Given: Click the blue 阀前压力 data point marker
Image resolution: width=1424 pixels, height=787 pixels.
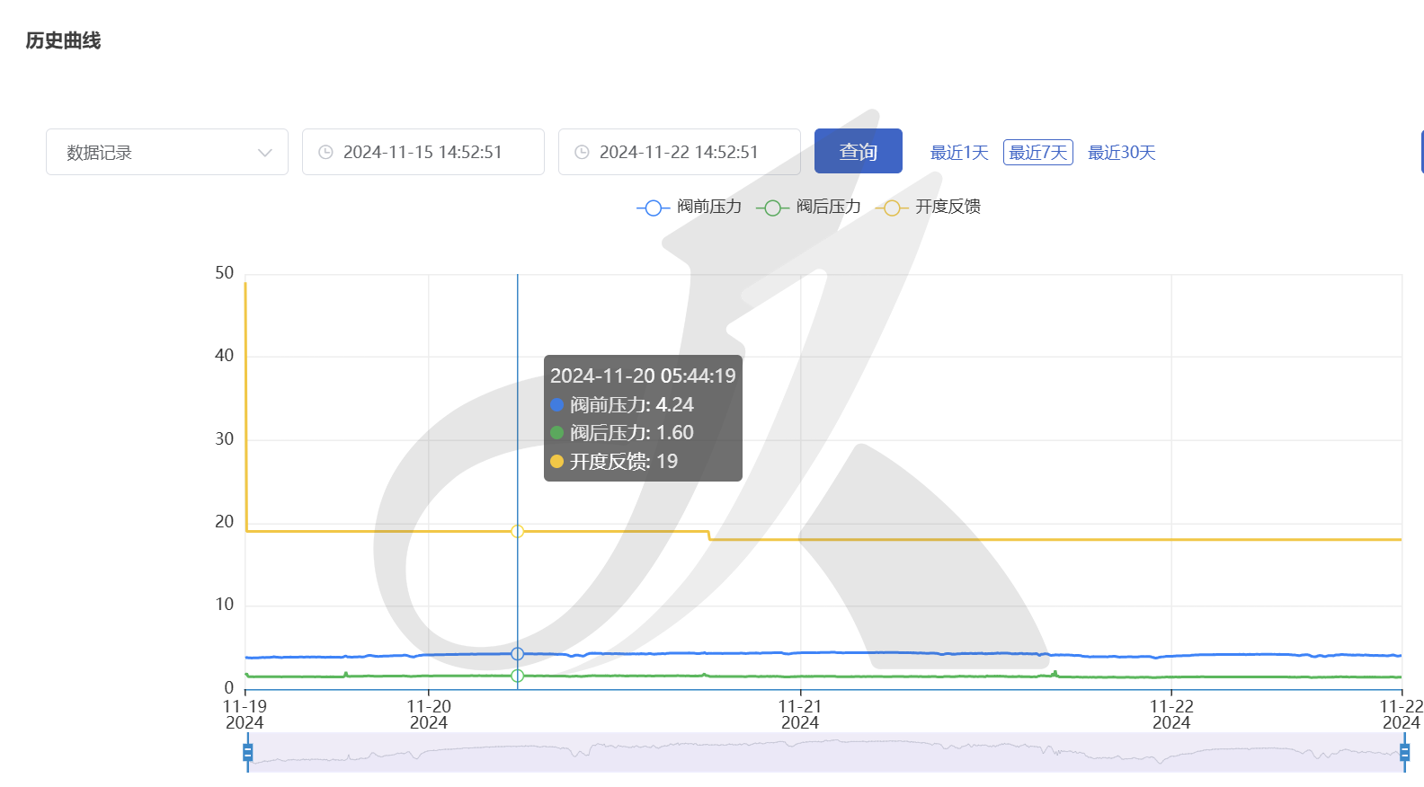Looking at the screenshot, I should [517, 654].
